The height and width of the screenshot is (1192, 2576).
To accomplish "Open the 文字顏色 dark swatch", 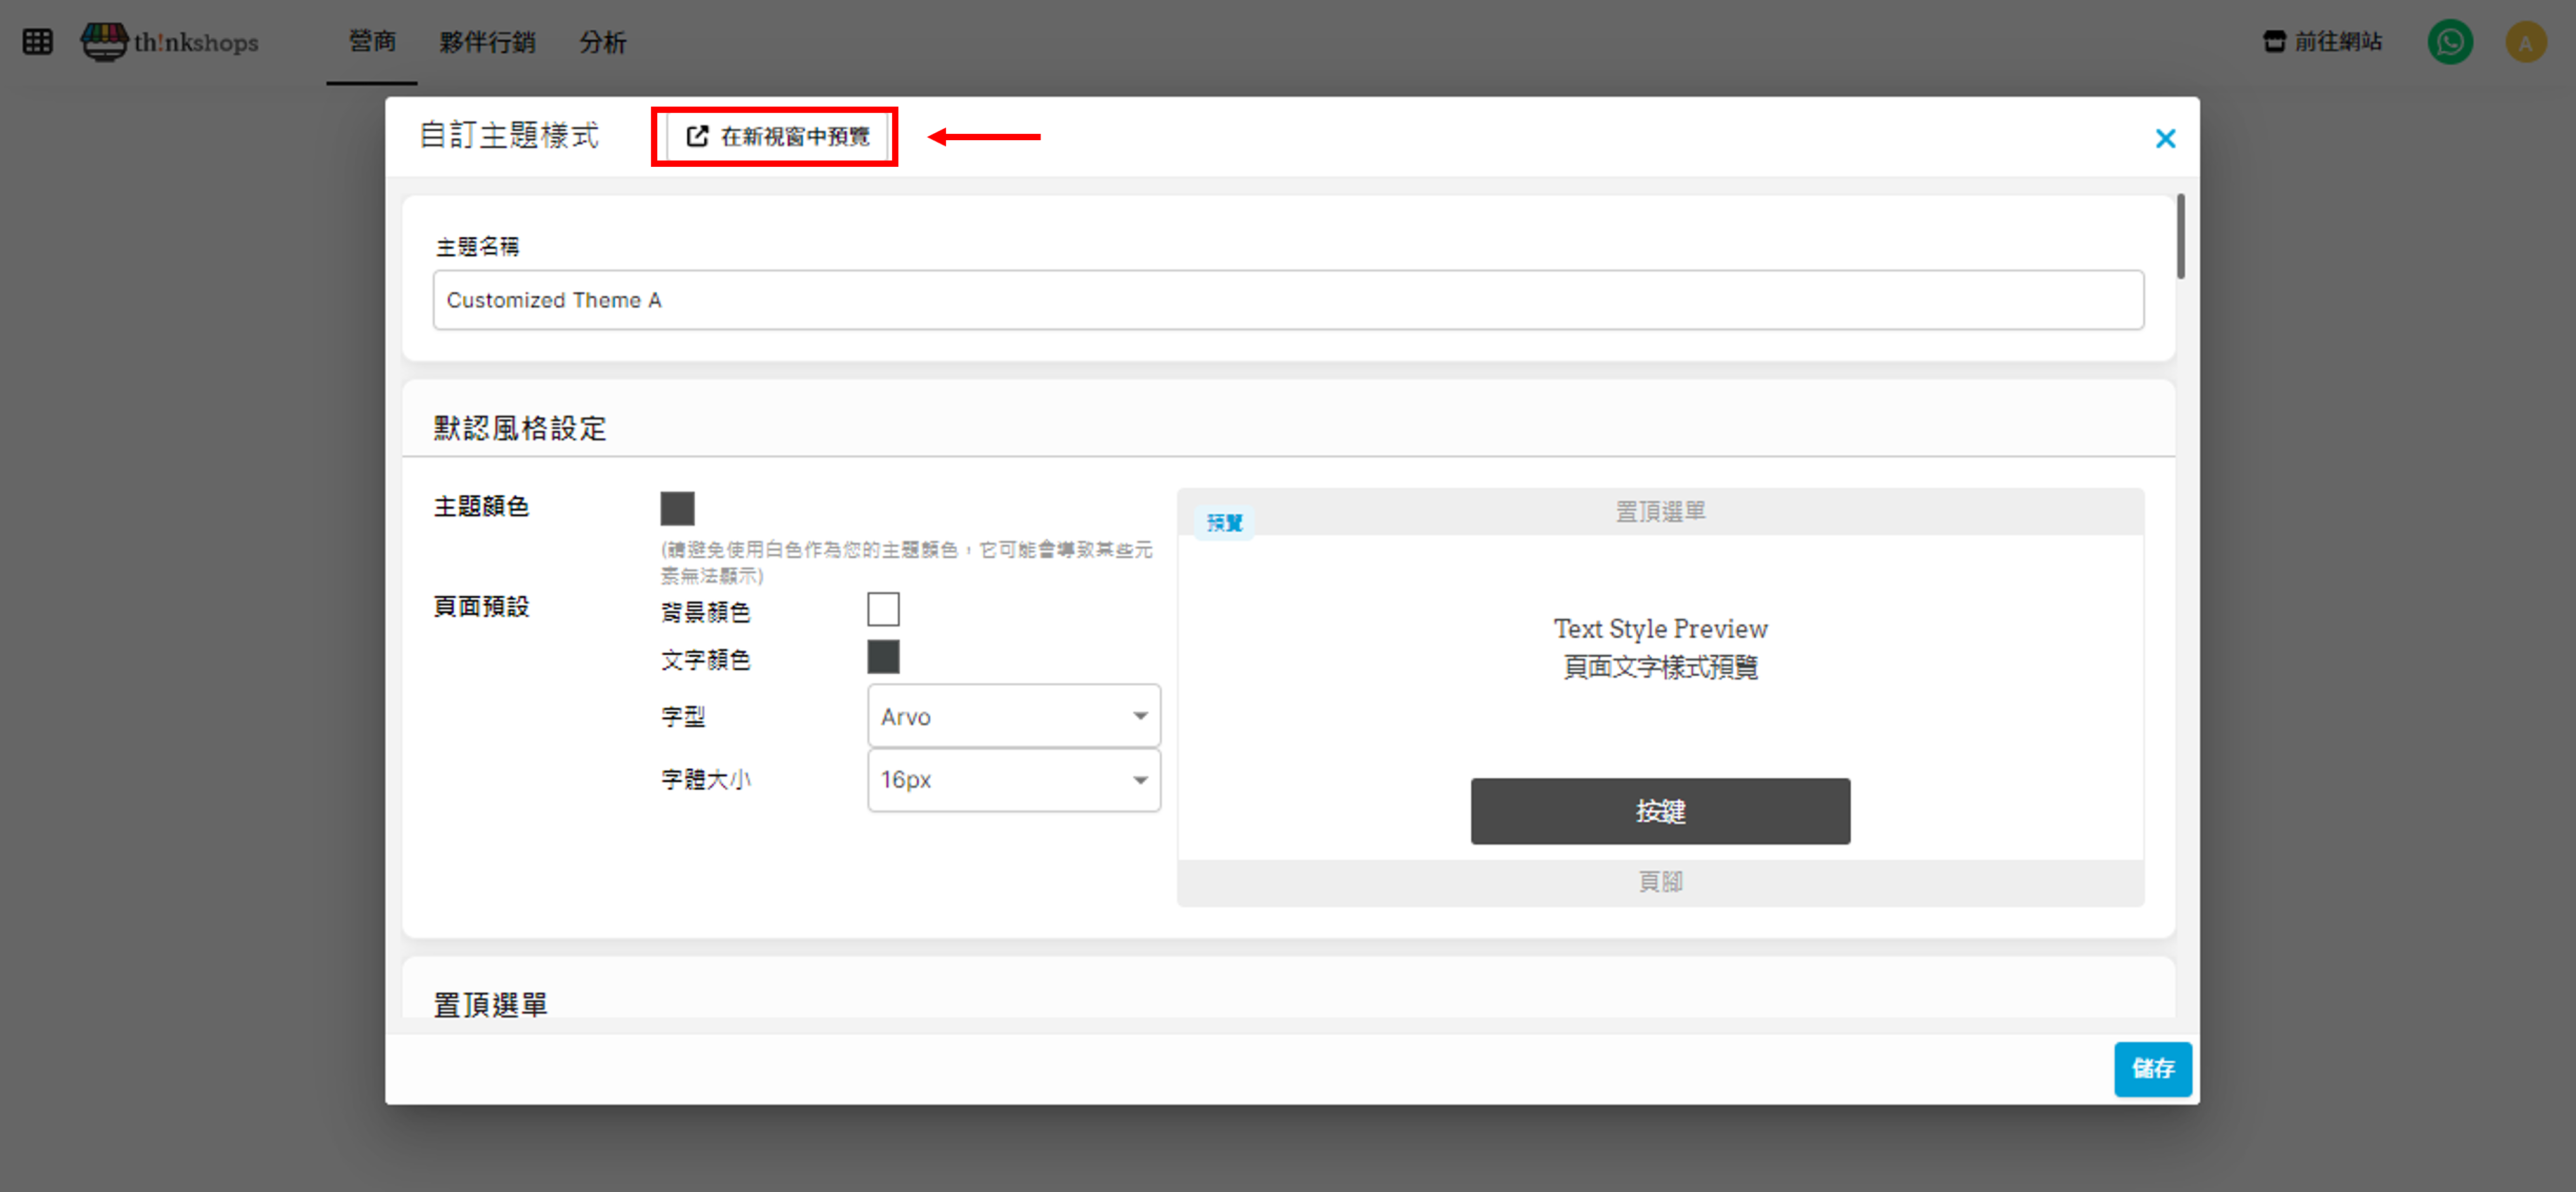I will pos(883,657).
